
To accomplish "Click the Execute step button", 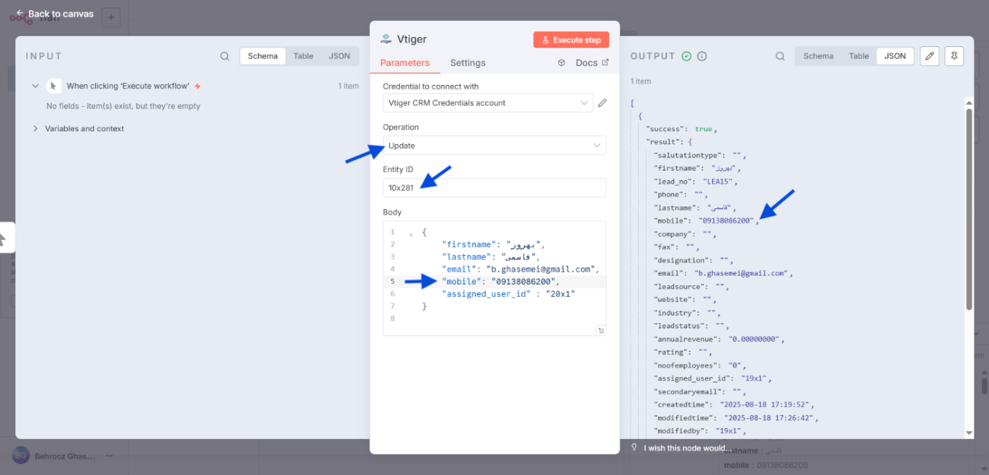I will pos(571,40).
